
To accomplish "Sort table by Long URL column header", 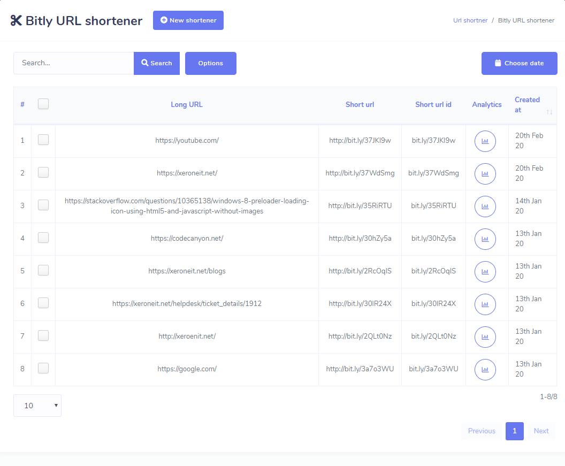I will [x=187, y=105].
